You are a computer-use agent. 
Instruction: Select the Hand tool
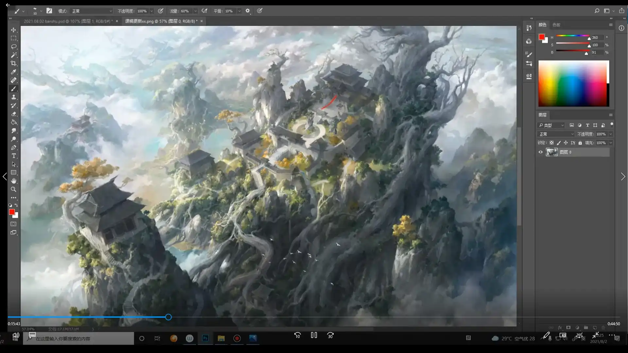pos(13,181)
